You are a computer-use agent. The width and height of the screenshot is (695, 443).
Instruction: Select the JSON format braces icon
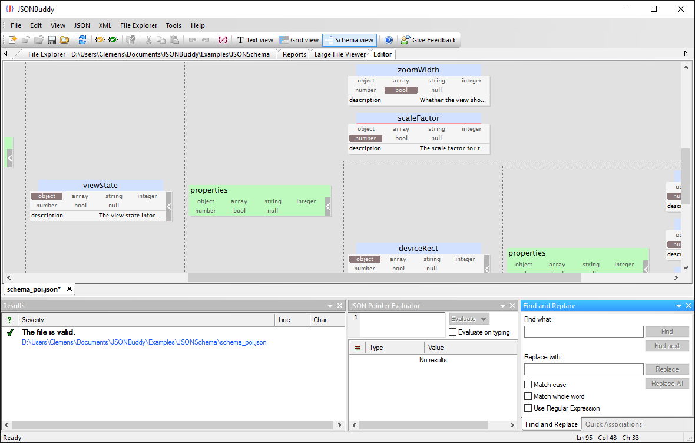pyautogui.click(x=223, y=39)
